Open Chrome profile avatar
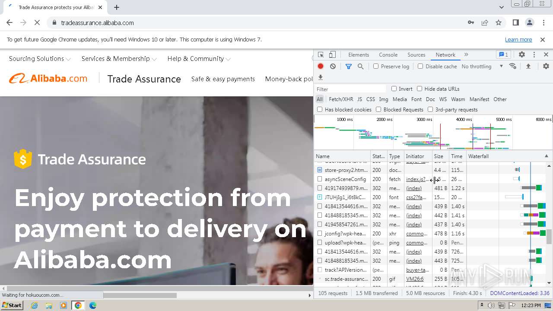 pyautogui.click(x=529, y=22)
